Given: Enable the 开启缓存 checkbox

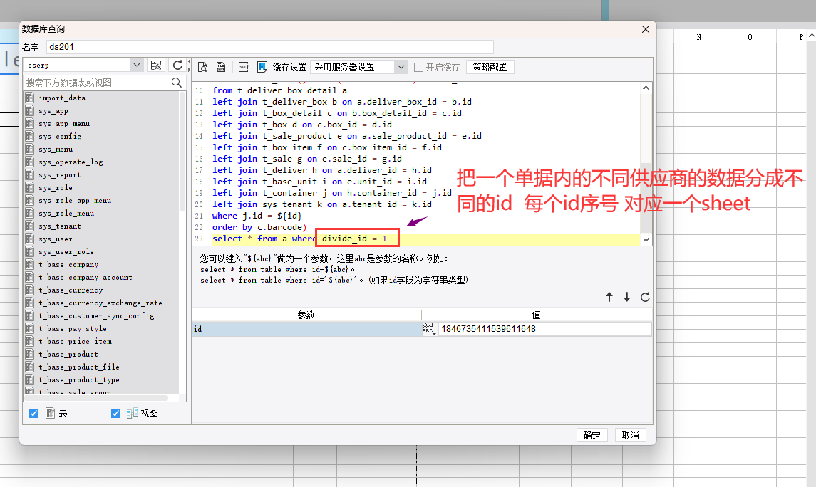Looking at the screenshot, I should 418,67.
